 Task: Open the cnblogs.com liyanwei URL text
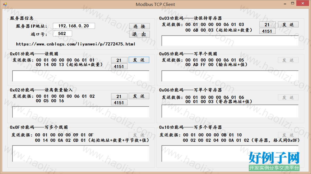(75, 44)
